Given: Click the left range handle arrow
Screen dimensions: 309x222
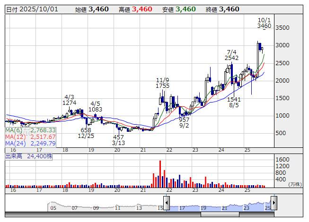Looking at the screenshot, I should 167,204.
